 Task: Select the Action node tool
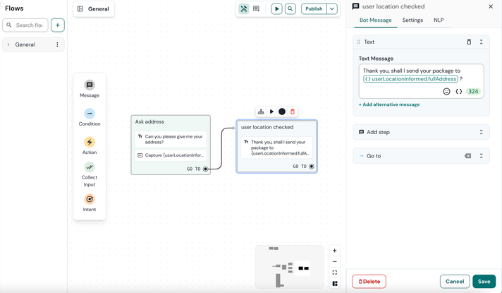(x=90, y=143)
